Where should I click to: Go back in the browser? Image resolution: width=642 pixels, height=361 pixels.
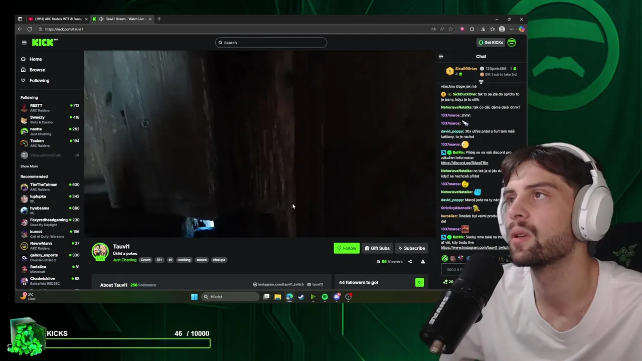(20, 29)
